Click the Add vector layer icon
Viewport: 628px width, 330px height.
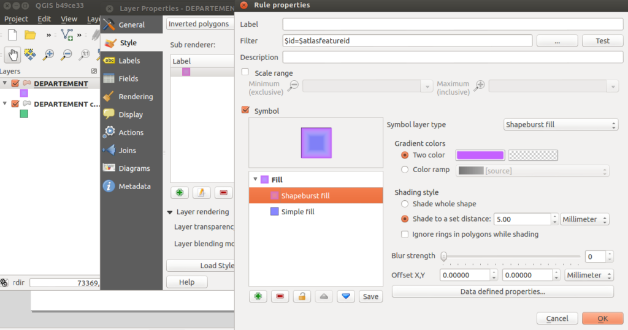(66, 35)
